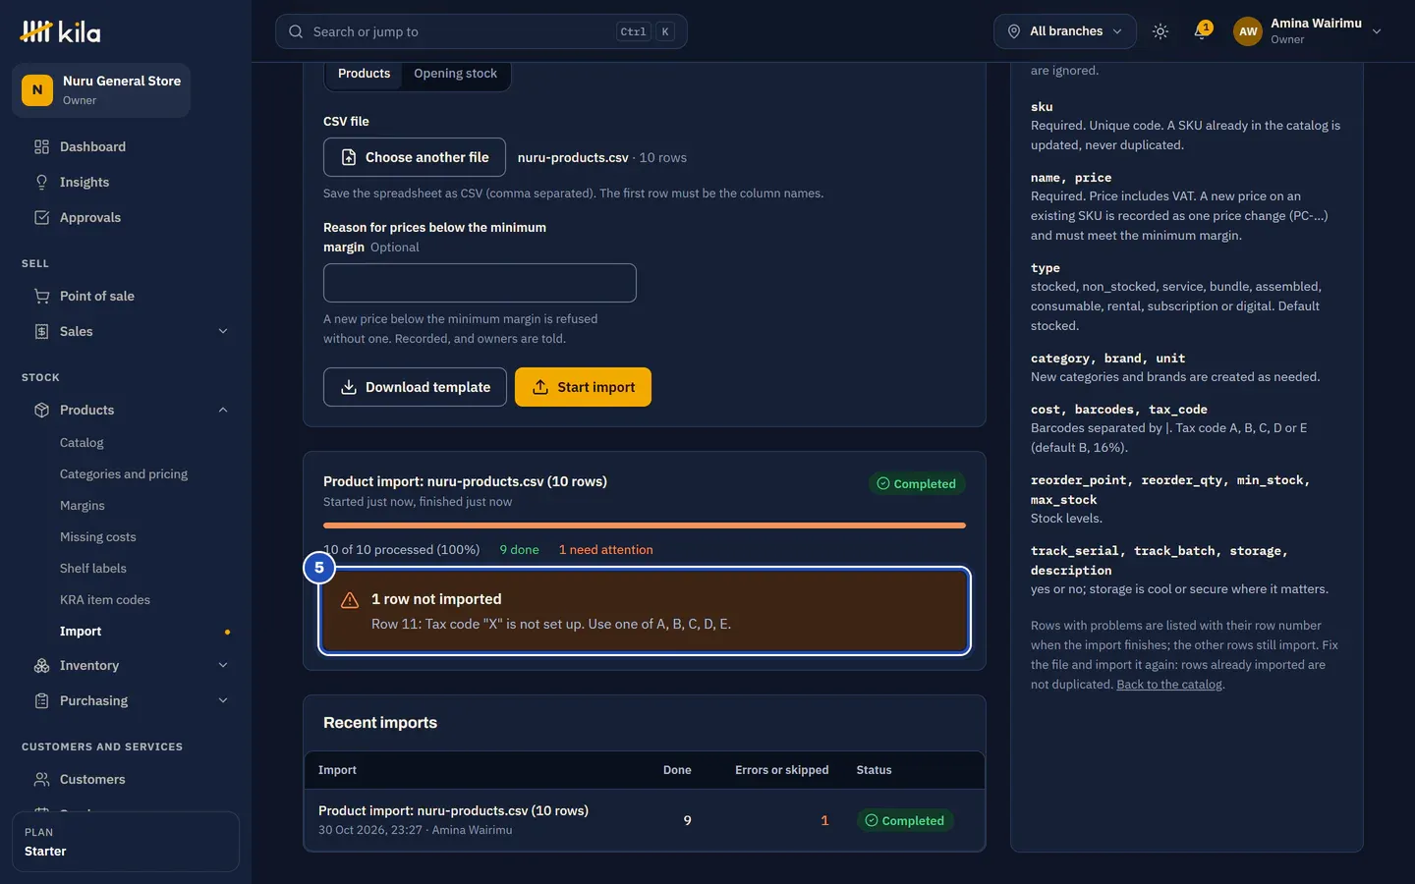Click the Products box icon
This screenshot has width=1415, height=884.
pyautogui.click(x=41, y=410)
